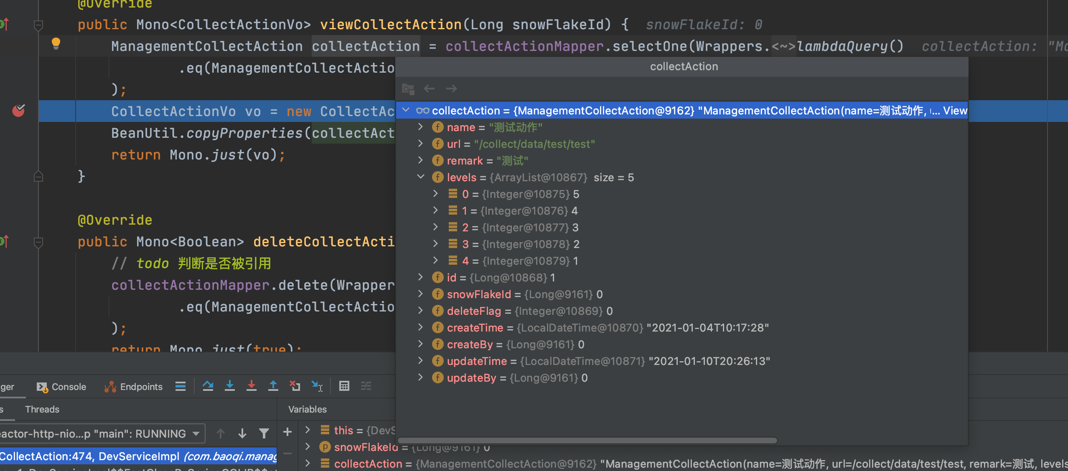Expand the createTime field node

[420, 327]
